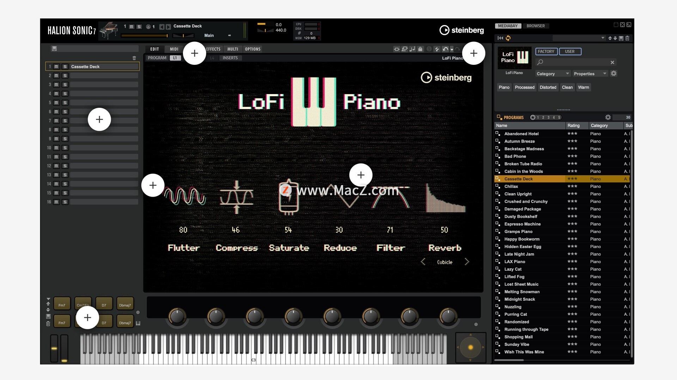The width and height of the screenshot is (677, 380).
Task: Click the chord pads down triangle
Action: tap(48, 299)
